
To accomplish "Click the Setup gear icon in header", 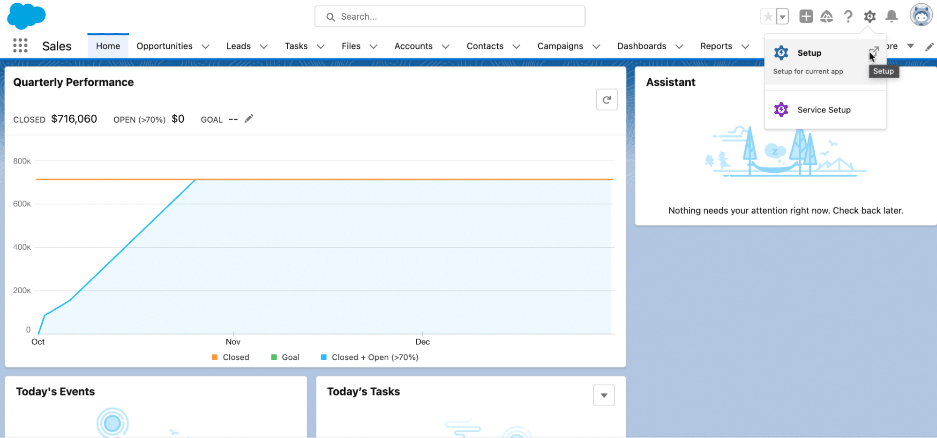I will click(870, 17).
